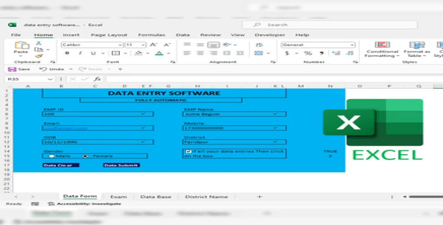
Task: Apply Bold formatting from the ribbon
Action: click(67, 53)
